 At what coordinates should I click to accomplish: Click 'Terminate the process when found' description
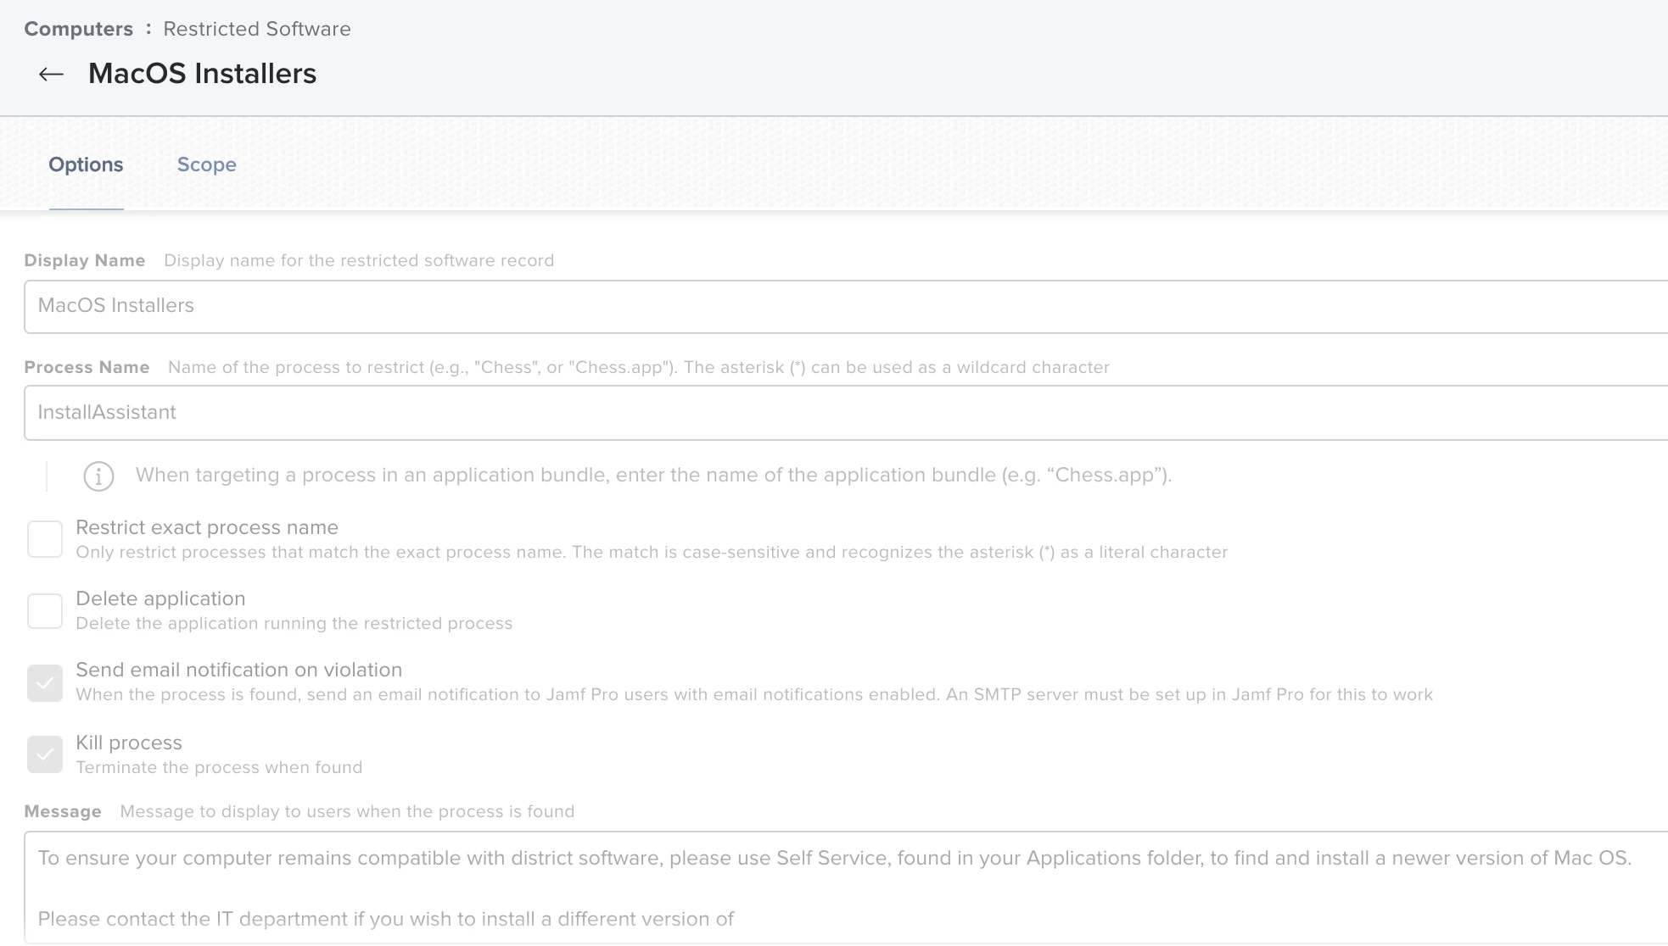pos(219,767)
